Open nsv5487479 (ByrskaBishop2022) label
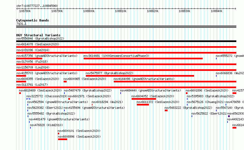 coord(88,90)
